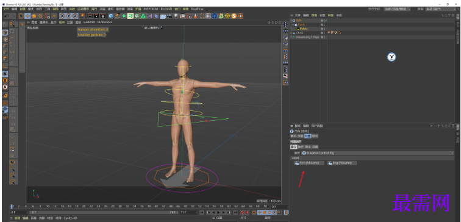The height and width of the screenshot is (222, 461).
Task: Click the white grid icon in toolbar
Action: point(208,16)
